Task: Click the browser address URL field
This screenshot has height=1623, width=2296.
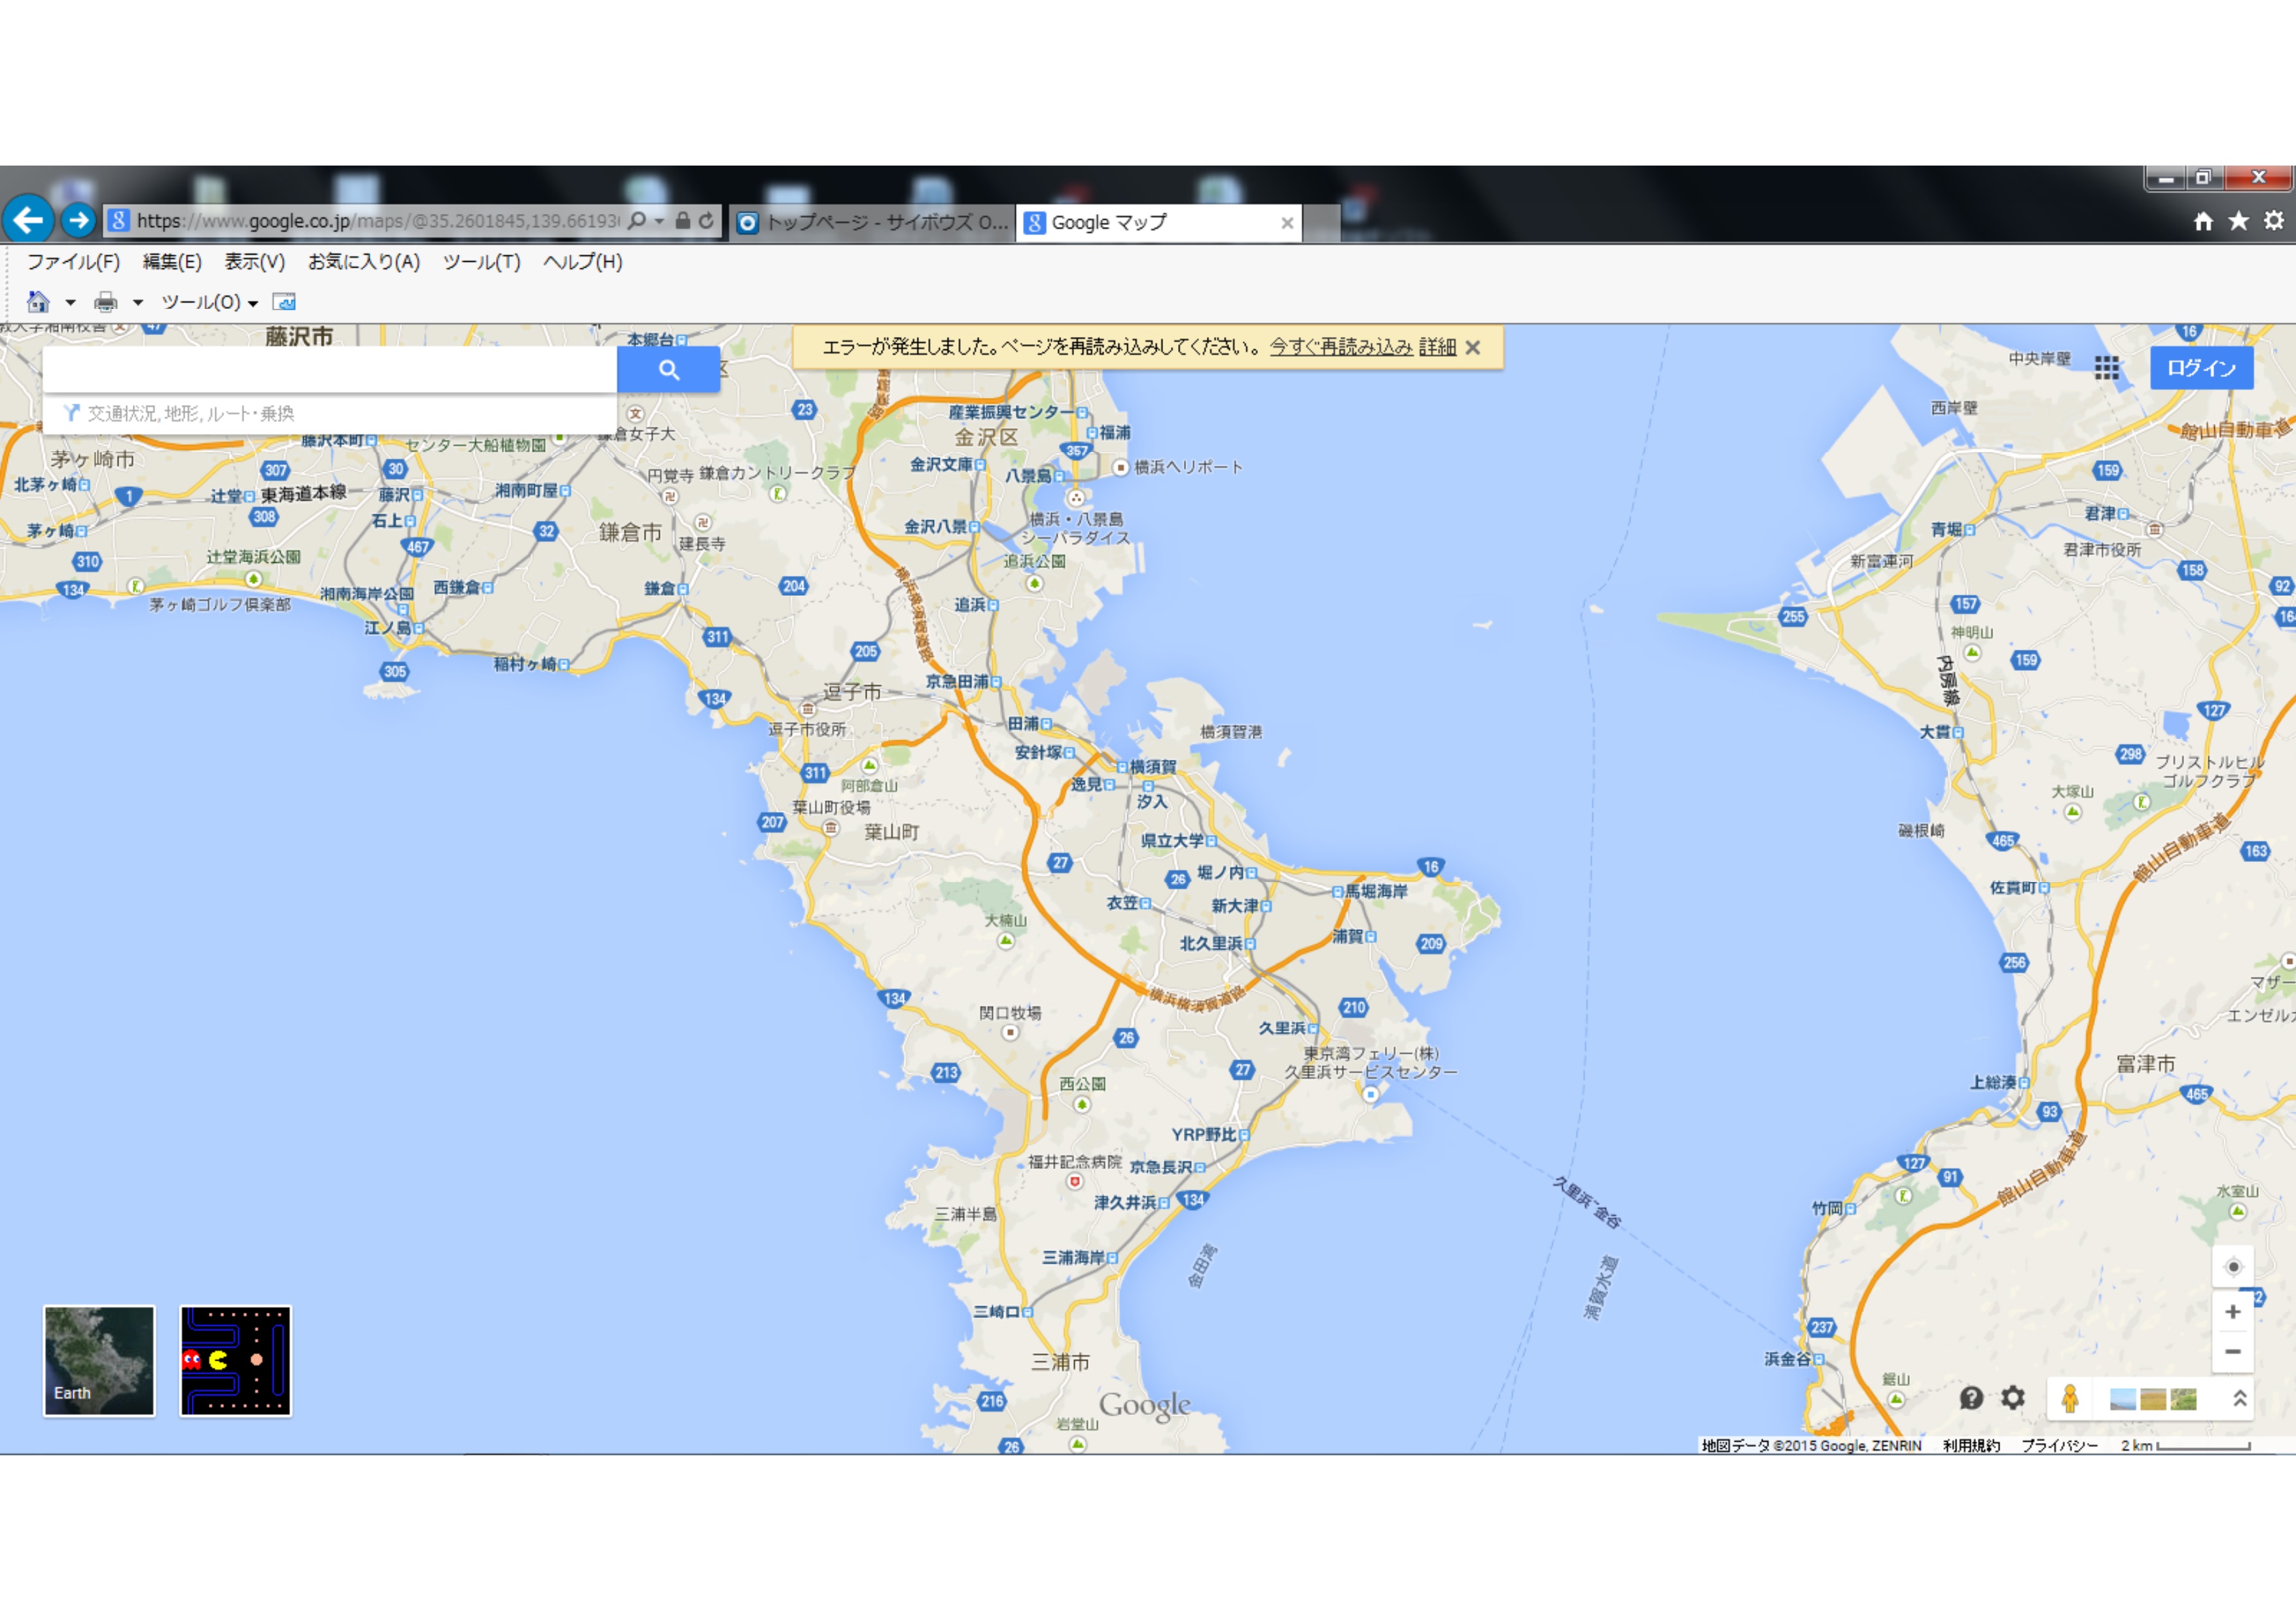Action: [378, 221]
